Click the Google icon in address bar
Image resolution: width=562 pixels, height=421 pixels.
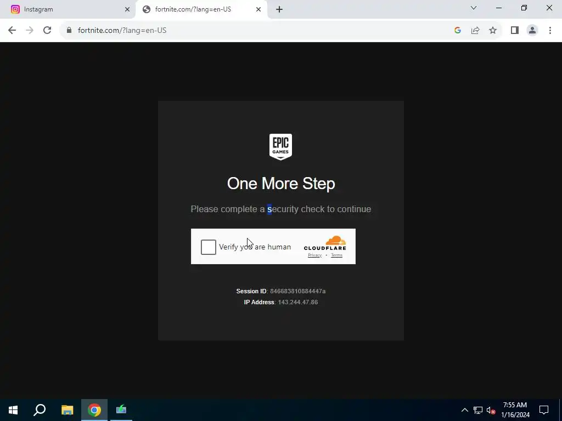457,30
